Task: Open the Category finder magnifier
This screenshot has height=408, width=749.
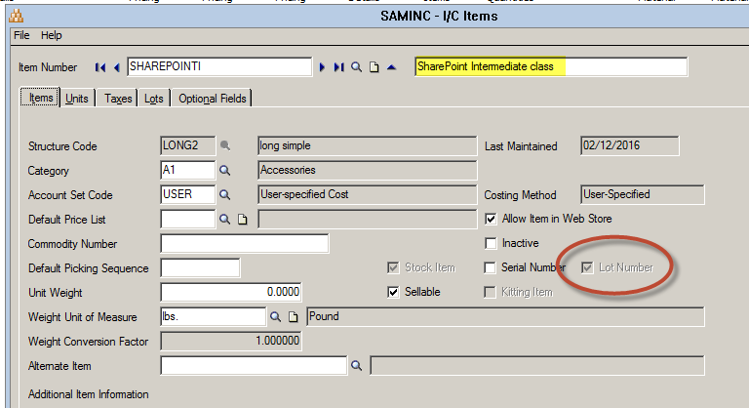Action: [224, 170]
